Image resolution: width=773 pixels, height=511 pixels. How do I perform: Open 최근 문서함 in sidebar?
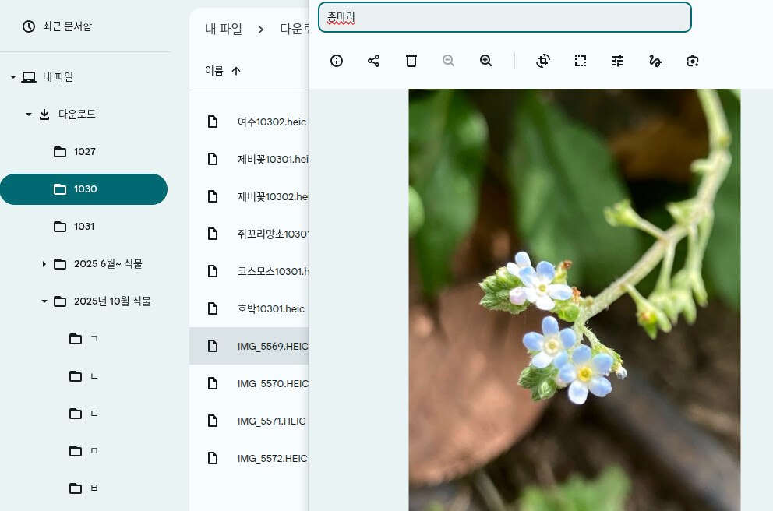[x=67, y=26]
